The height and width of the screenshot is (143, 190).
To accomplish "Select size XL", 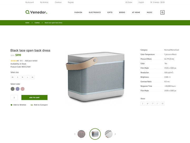I will pyautogui.click(x=32, y=77).
